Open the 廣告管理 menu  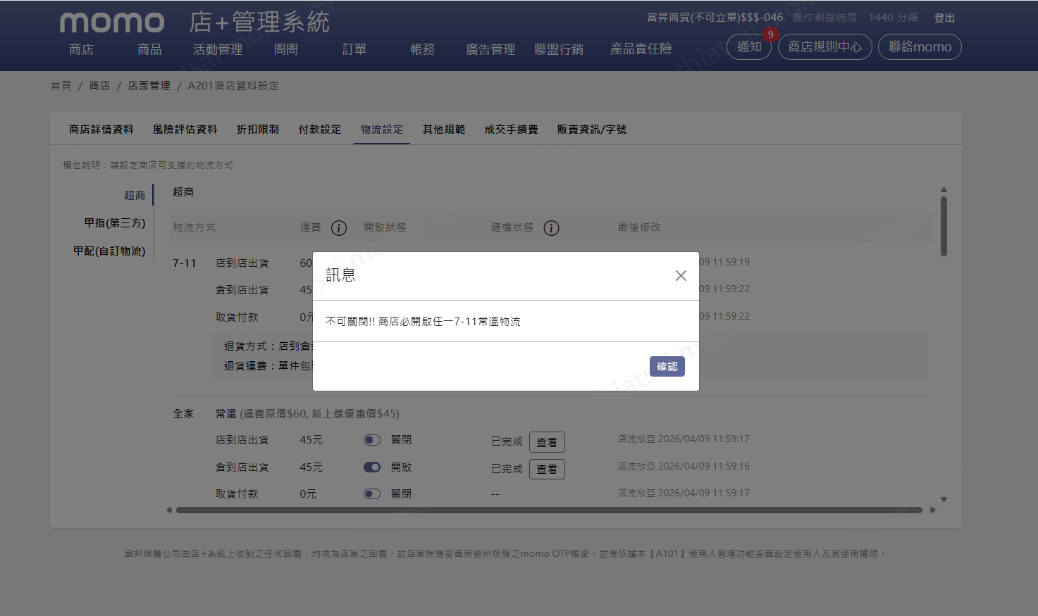pos(490,49)
